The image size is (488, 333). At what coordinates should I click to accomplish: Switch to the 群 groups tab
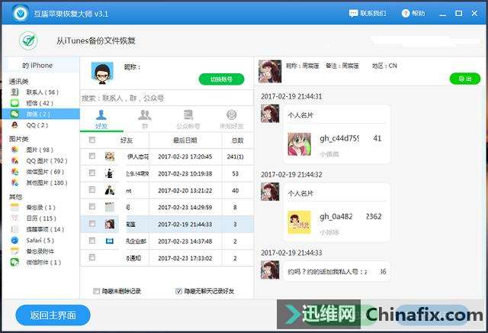click(x=144, y=118)
